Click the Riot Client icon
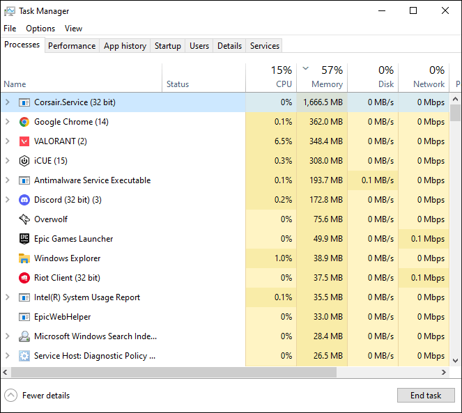462x413 pixels. pyautogui.click(x=24, y=278)
